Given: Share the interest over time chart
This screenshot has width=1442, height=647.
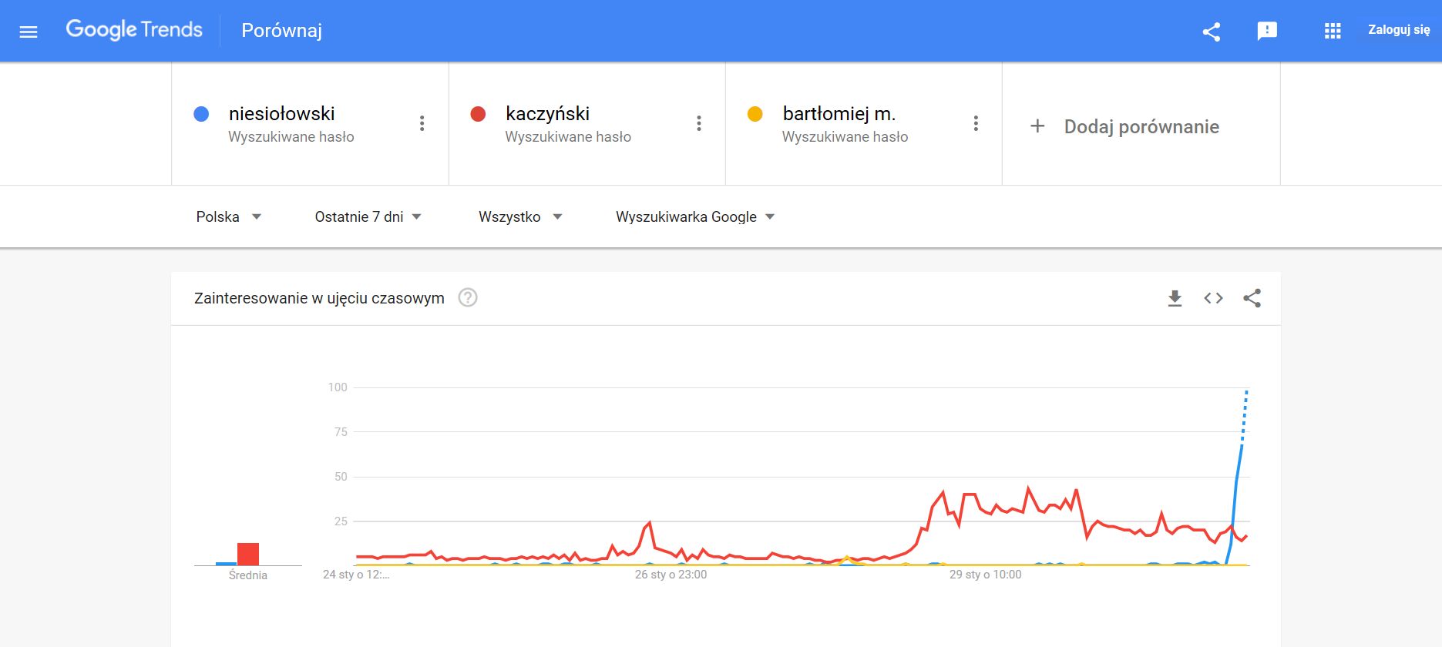Looking at the screenshot, I should (1252, 298).
